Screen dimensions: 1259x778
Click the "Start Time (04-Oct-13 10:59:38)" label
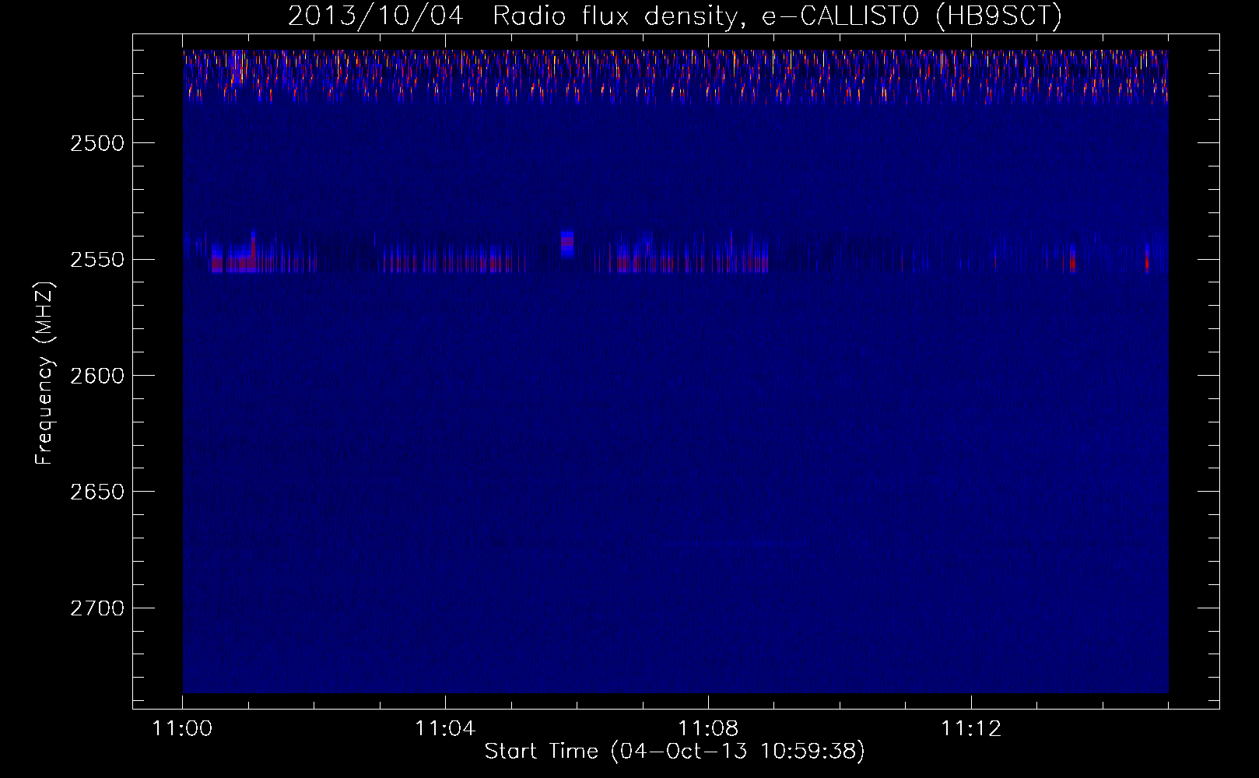tap(675, 752)
